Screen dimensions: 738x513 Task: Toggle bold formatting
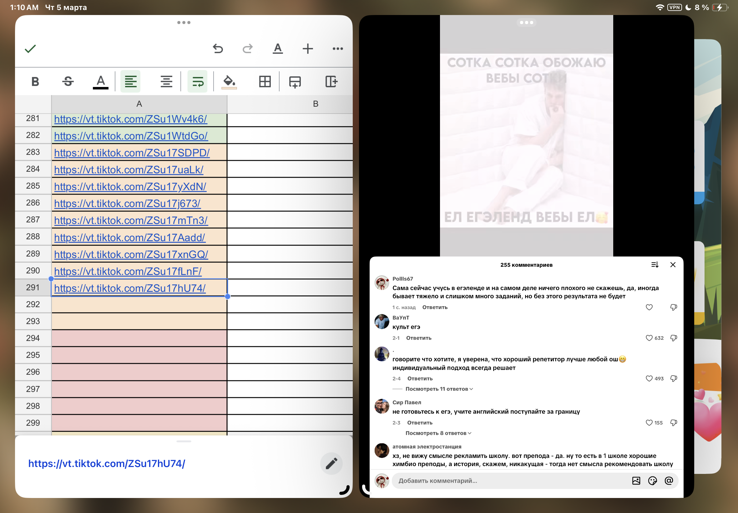pos(35,82)
